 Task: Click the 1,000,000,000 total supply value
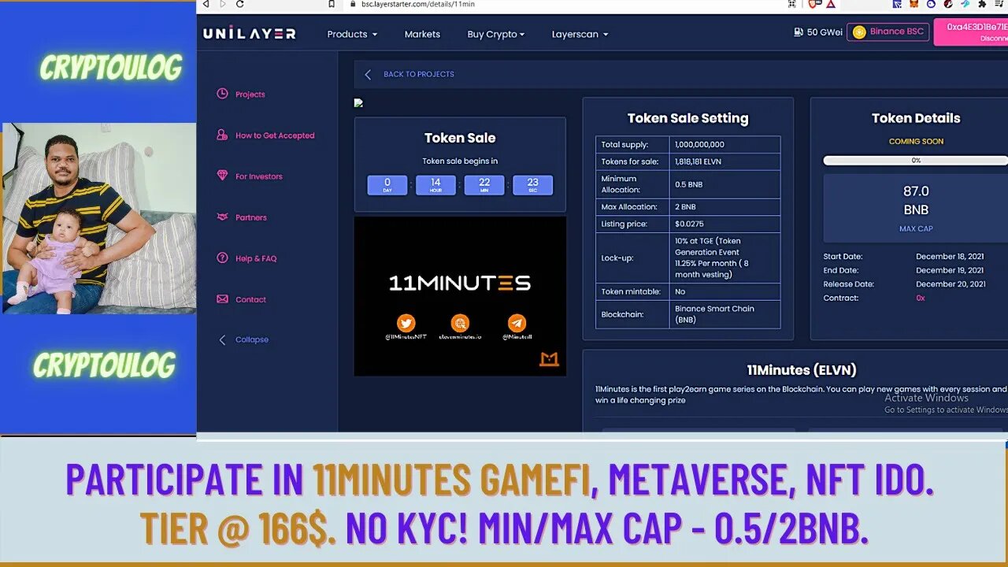pos(699,145)
